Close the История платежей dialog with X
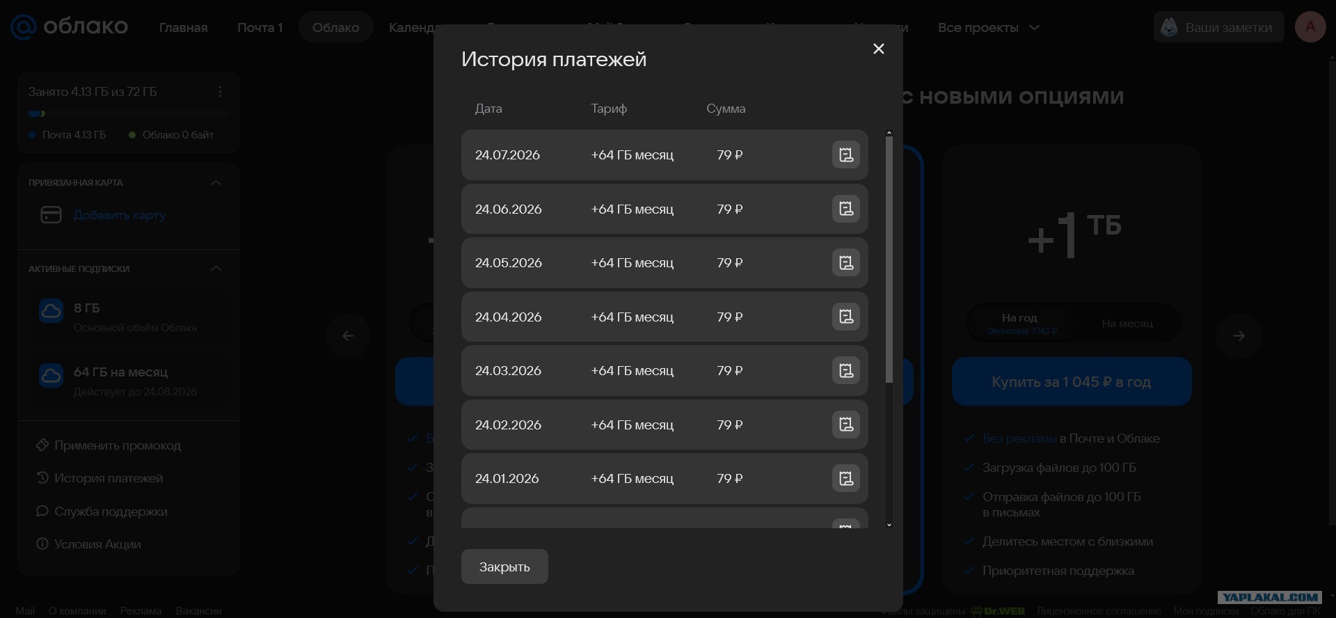1336x618 pixels. 879,49
